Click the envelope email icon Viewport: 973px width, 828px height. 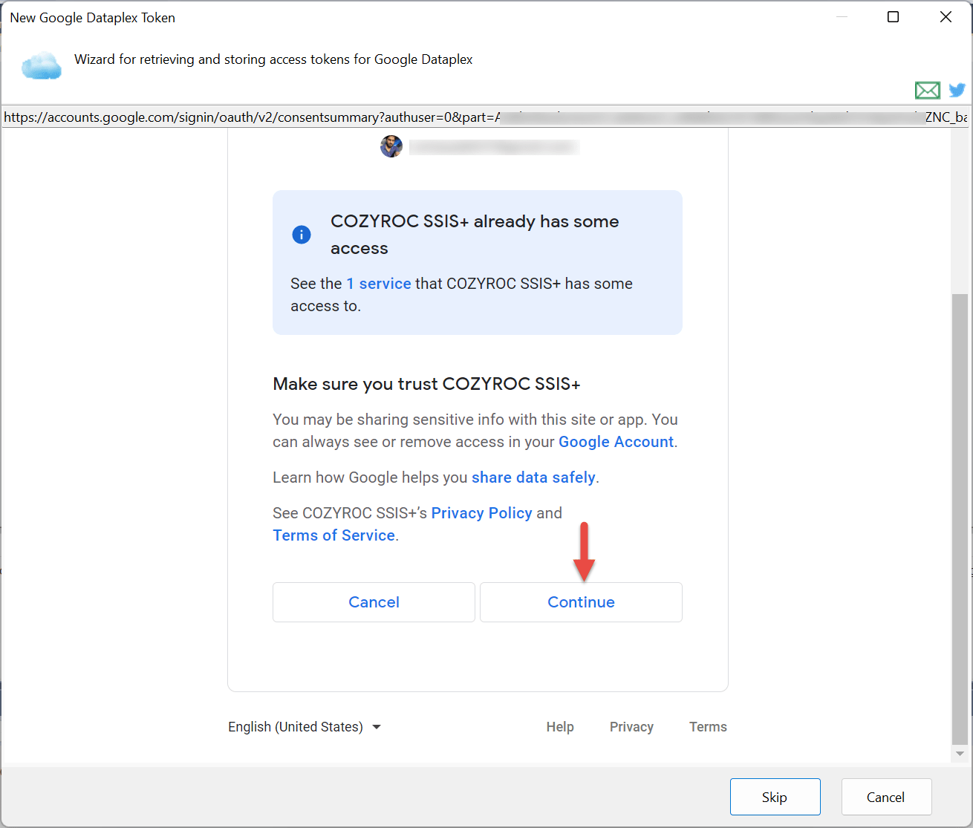pos(927,91)
